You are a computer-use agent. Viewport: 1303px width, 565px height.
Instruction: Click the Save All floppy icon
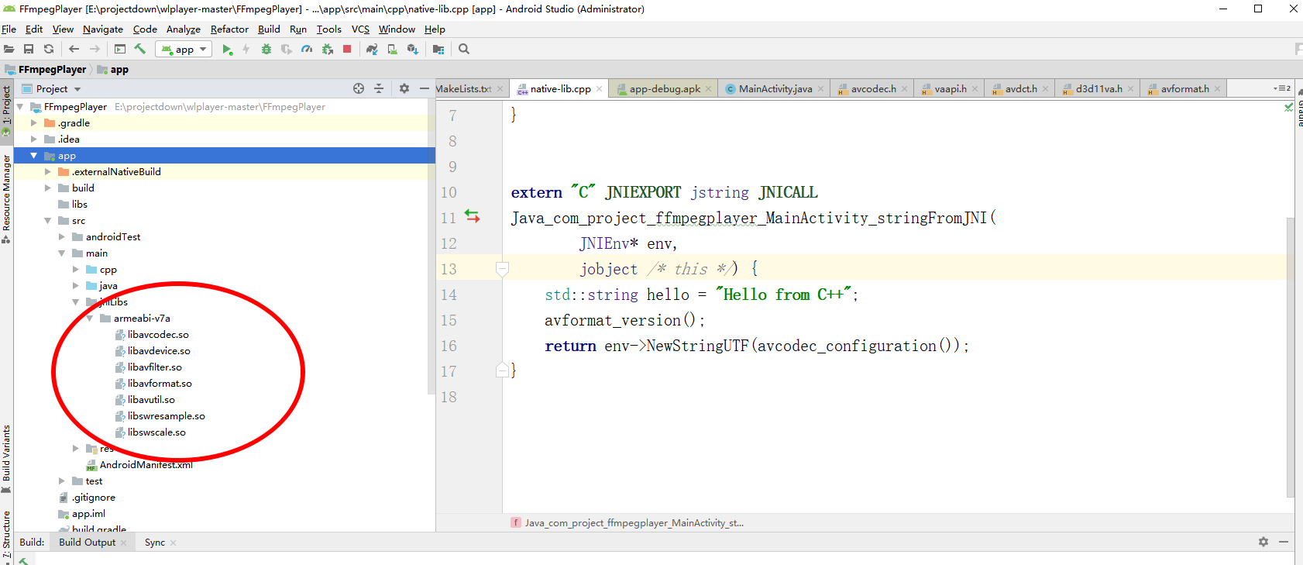[x=29, y=50]
